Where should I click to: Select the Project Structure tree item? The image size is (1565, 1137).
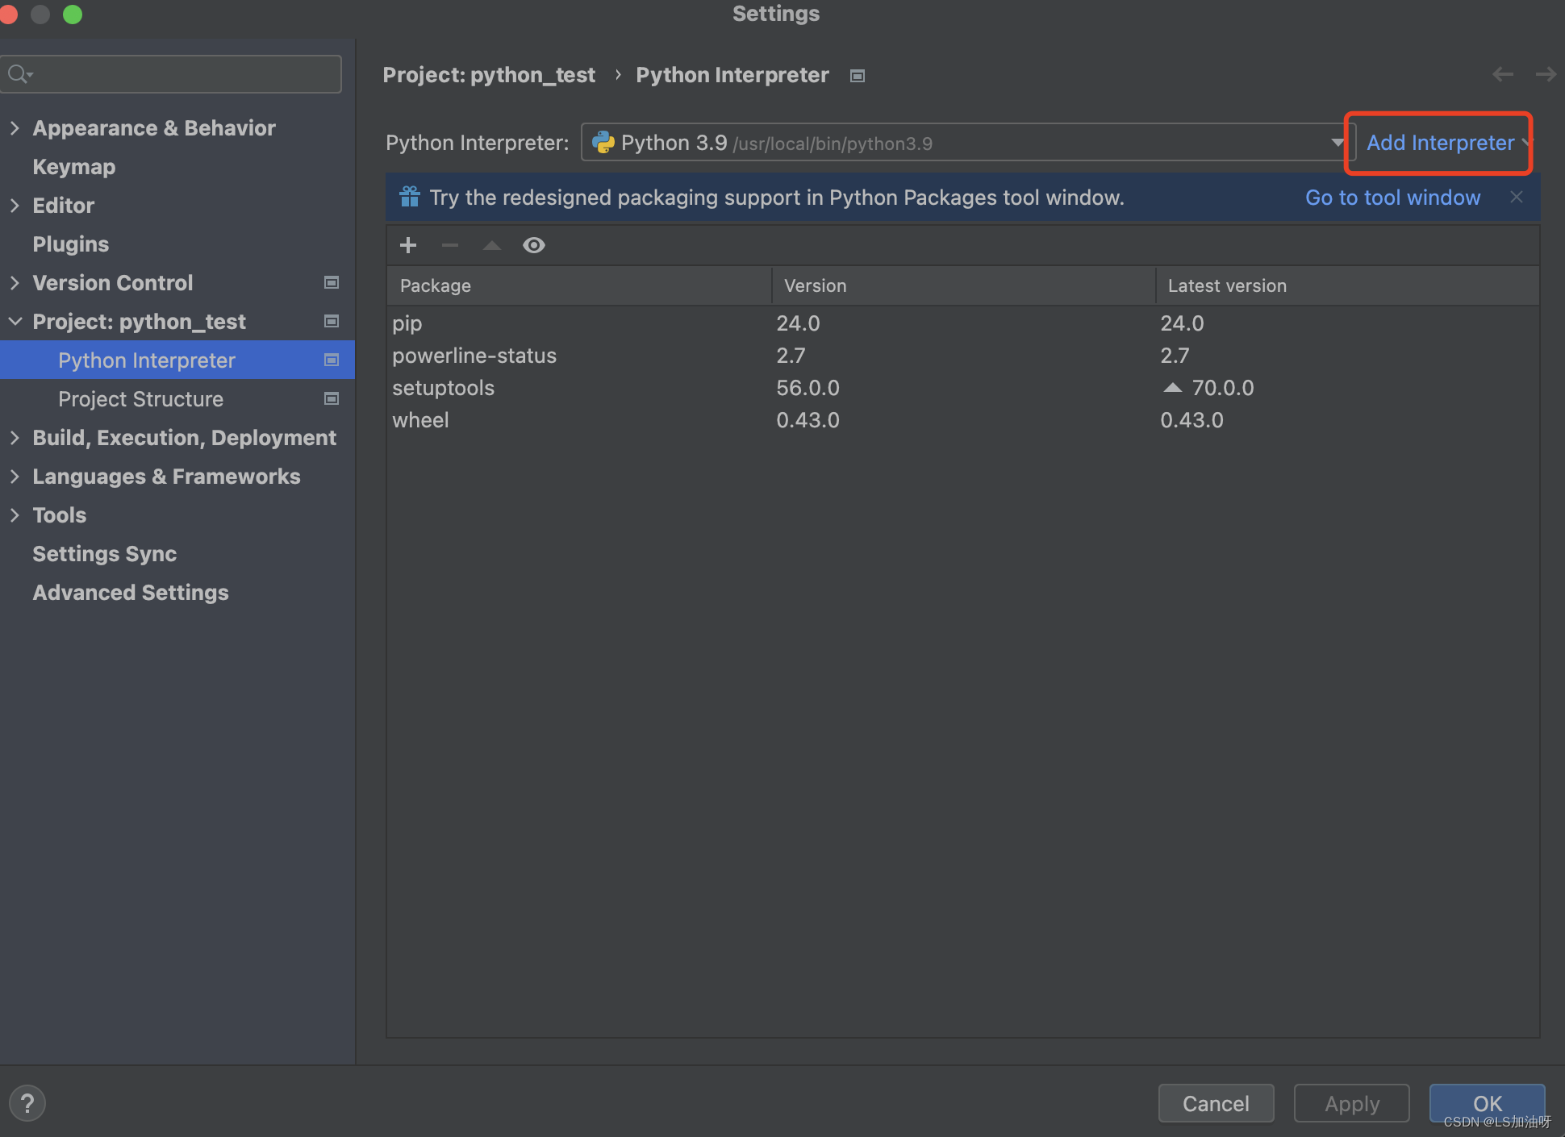[x=140, y=398]
